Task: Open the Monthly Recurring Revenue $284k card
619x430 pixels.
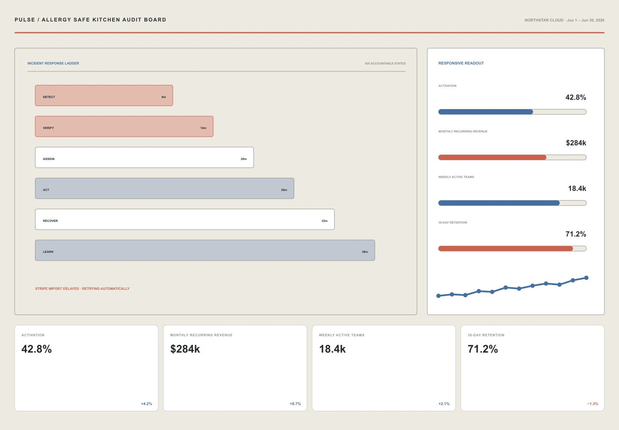Action: tap(235, 368)
